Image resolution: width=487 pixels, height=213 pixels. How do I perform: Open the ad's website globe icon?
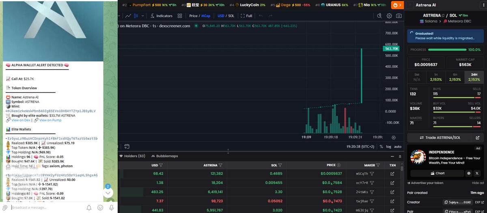[x=469, y=173]
